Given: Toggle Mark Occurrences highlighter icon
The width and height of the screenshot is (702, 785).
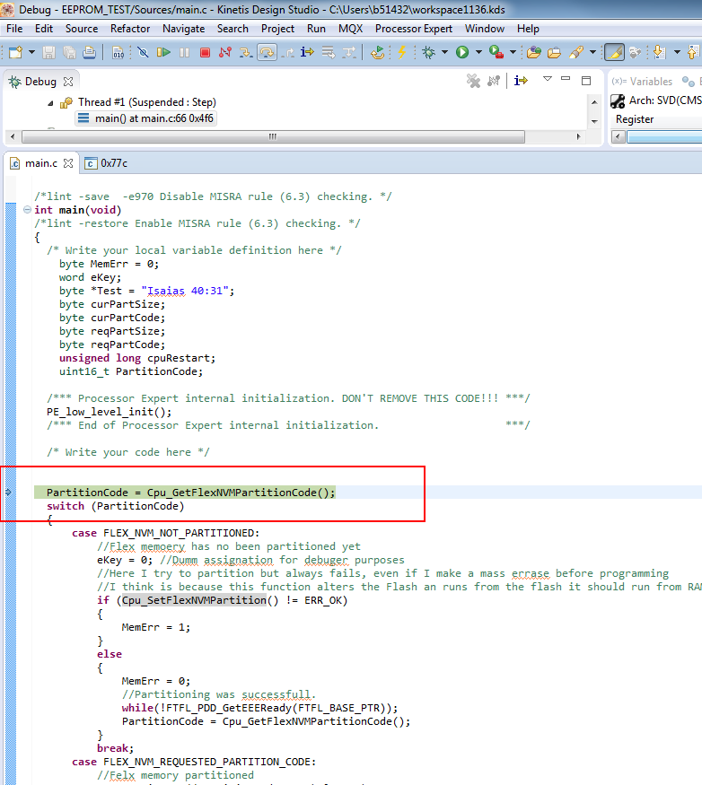Looking at the screenshot, I should click(x=614, y=52).
